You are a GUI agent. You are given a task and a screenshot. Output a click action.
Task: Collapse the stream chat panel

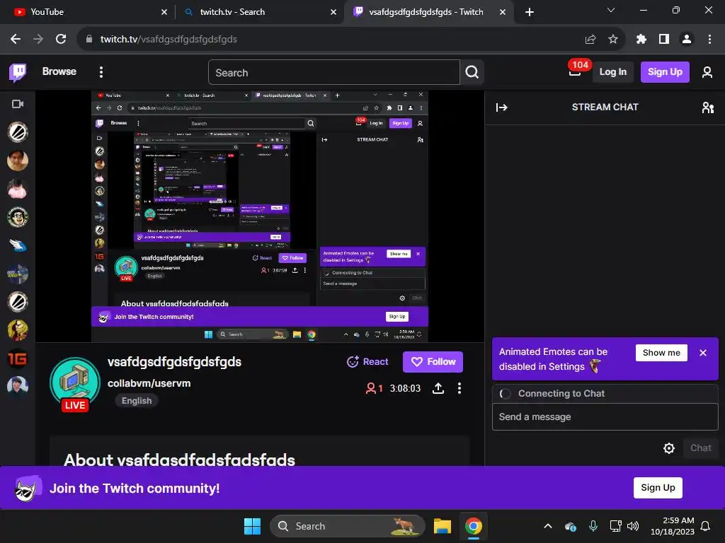pos(502,107)
